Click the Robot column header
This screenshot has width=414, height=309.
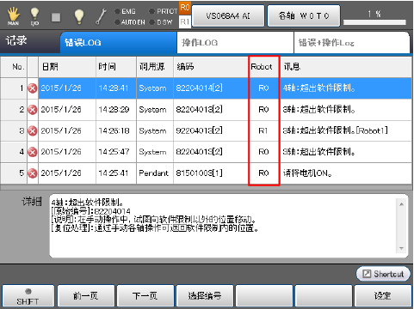[264, 67]
